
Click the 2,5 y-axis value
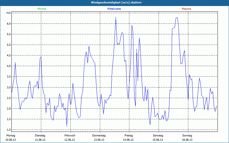pyautogui.click(x=9, y=98)
